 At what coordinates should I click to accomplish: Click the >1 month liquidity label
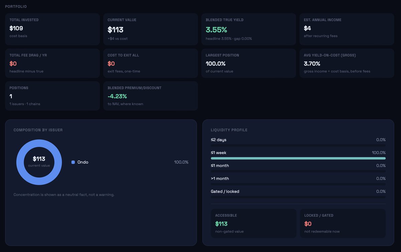pyautogui.click(x=220, y=178)
